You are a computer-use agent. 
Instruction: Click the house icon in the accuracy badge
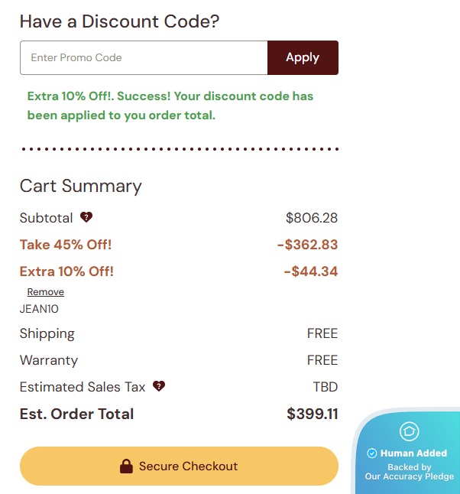click(410, 432)
